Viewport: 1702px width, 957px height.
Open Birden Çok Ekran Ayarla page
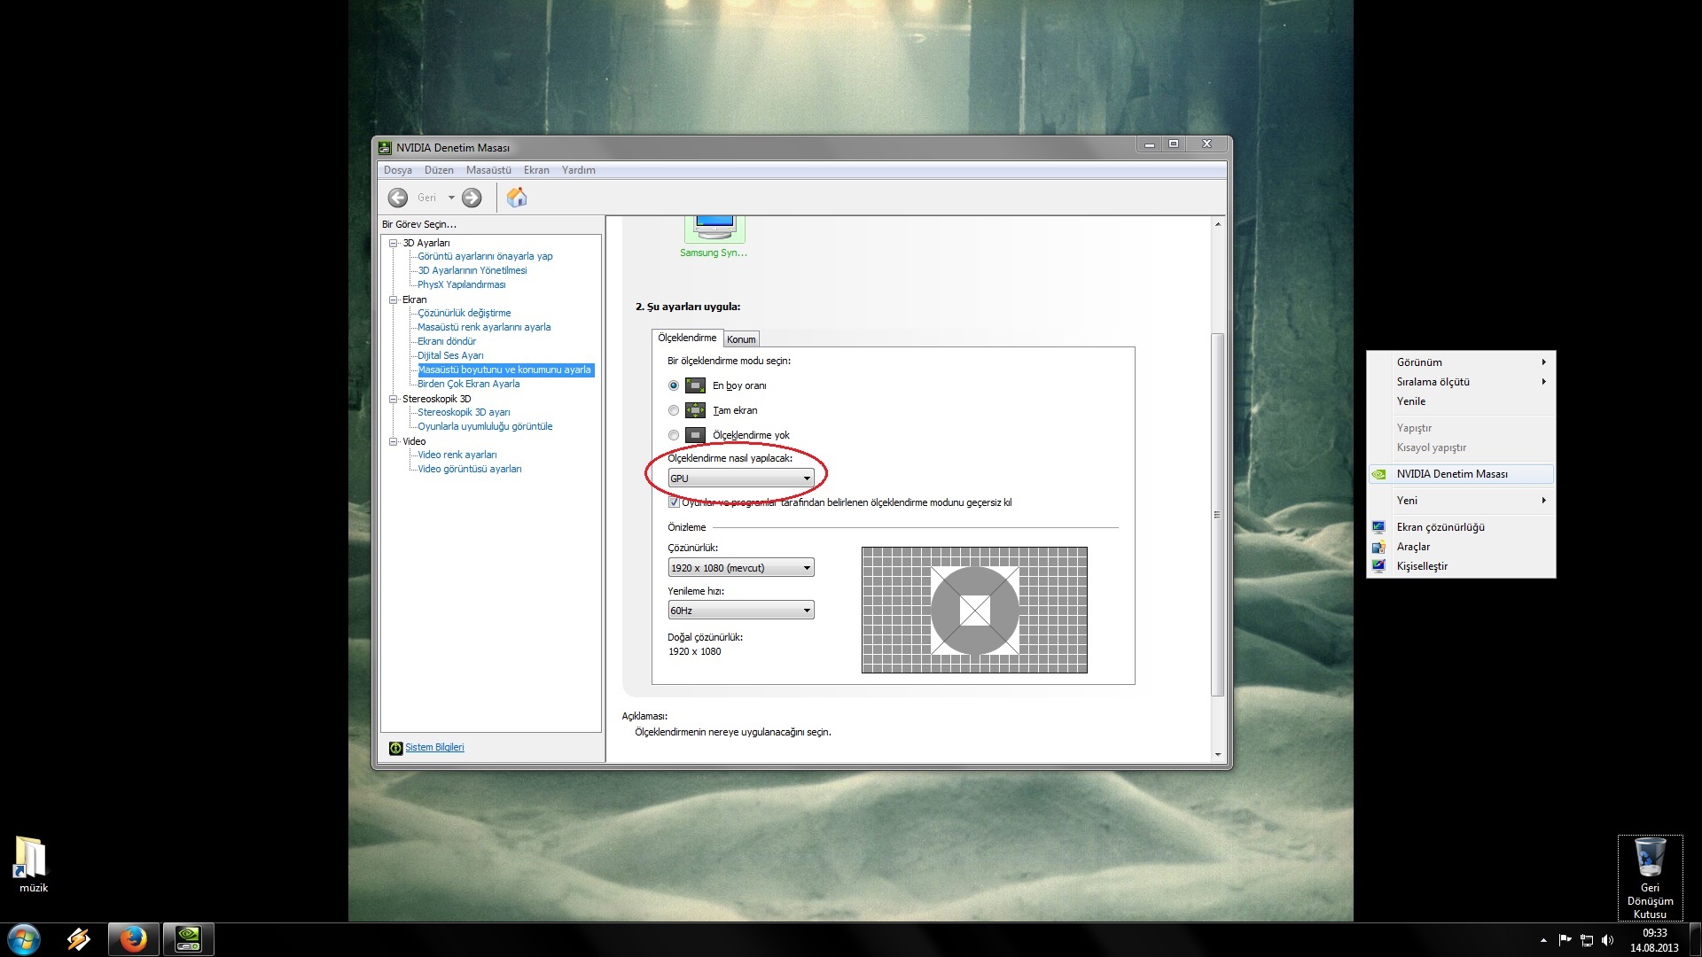[x=469, y=384]
